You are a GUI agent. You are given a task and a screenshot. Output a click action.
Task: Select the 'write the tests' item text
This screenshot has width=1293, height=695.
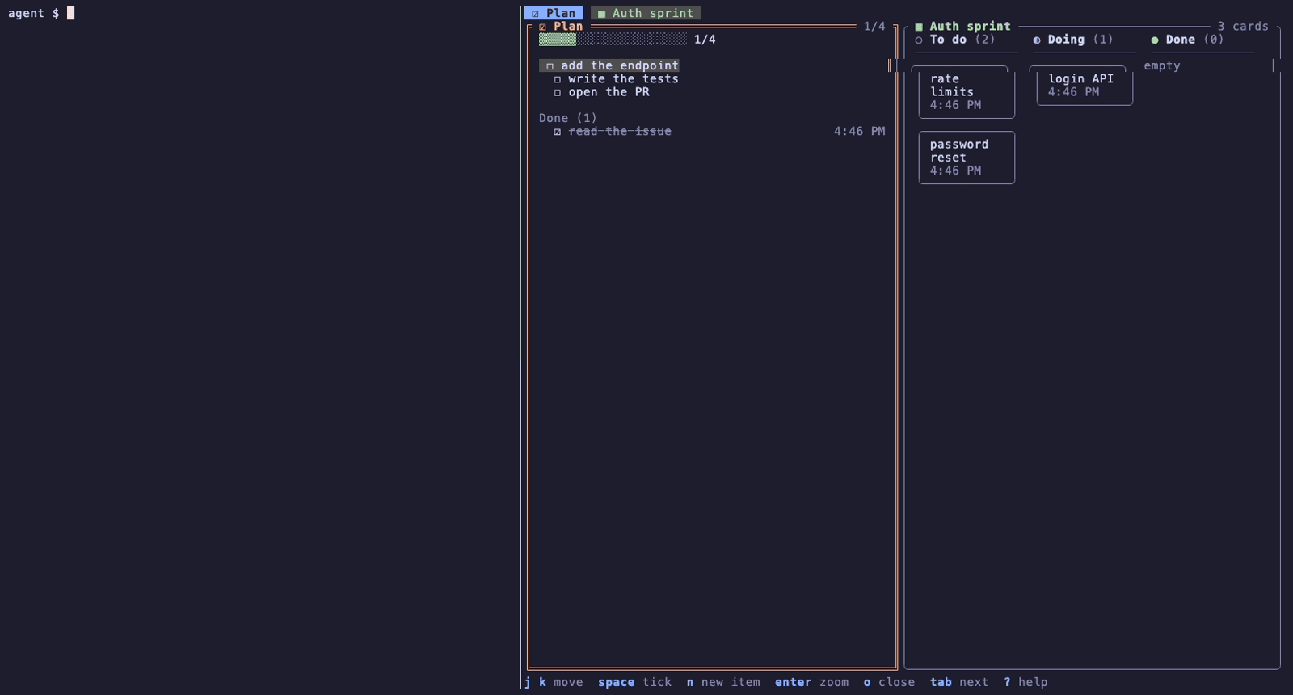tap(623, 79)
